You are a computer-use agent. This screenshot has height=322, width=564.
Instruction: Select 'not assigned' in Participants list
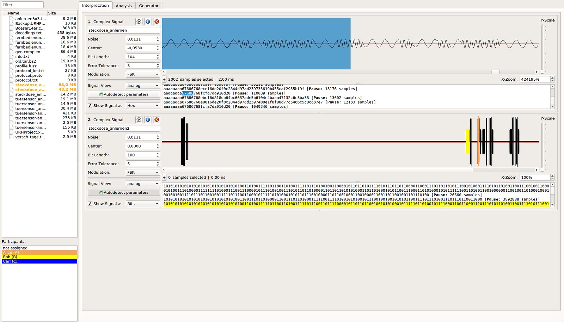39,248
